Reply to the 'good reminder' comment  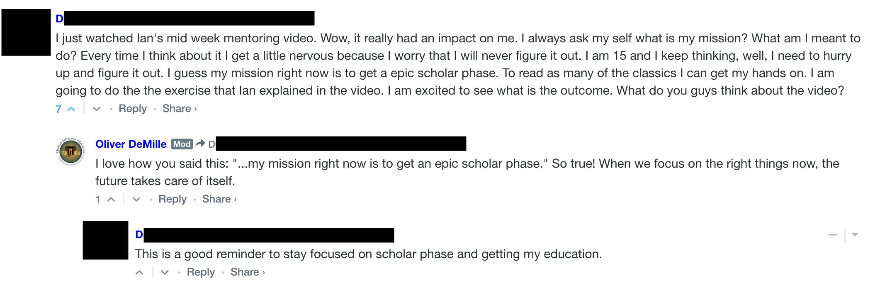pyautogui.click(x=201, y=272)
